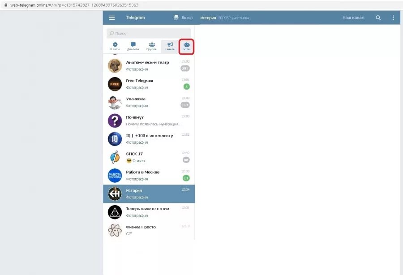403x275 pixels.
Task: Click the 391 unread badge
Action: (185, 69)
